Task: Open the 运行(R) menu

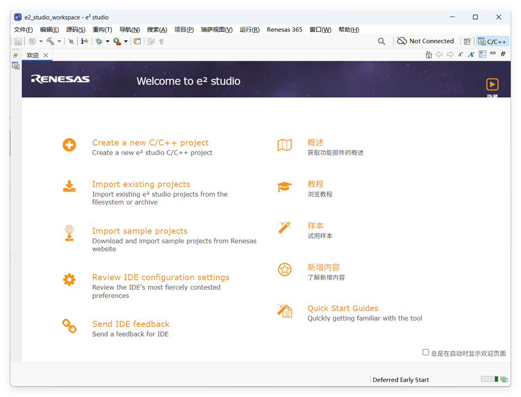Action: click(x=250, y=29)
